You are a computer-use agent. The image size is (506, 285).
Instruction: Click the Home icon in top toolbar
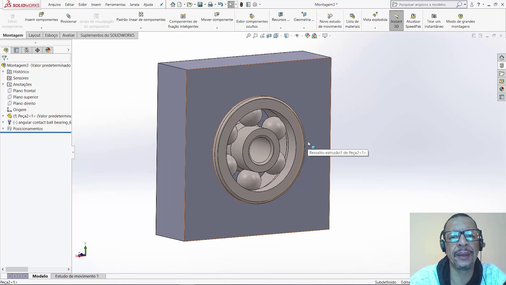pyautogui.click(x=173, y=4)
